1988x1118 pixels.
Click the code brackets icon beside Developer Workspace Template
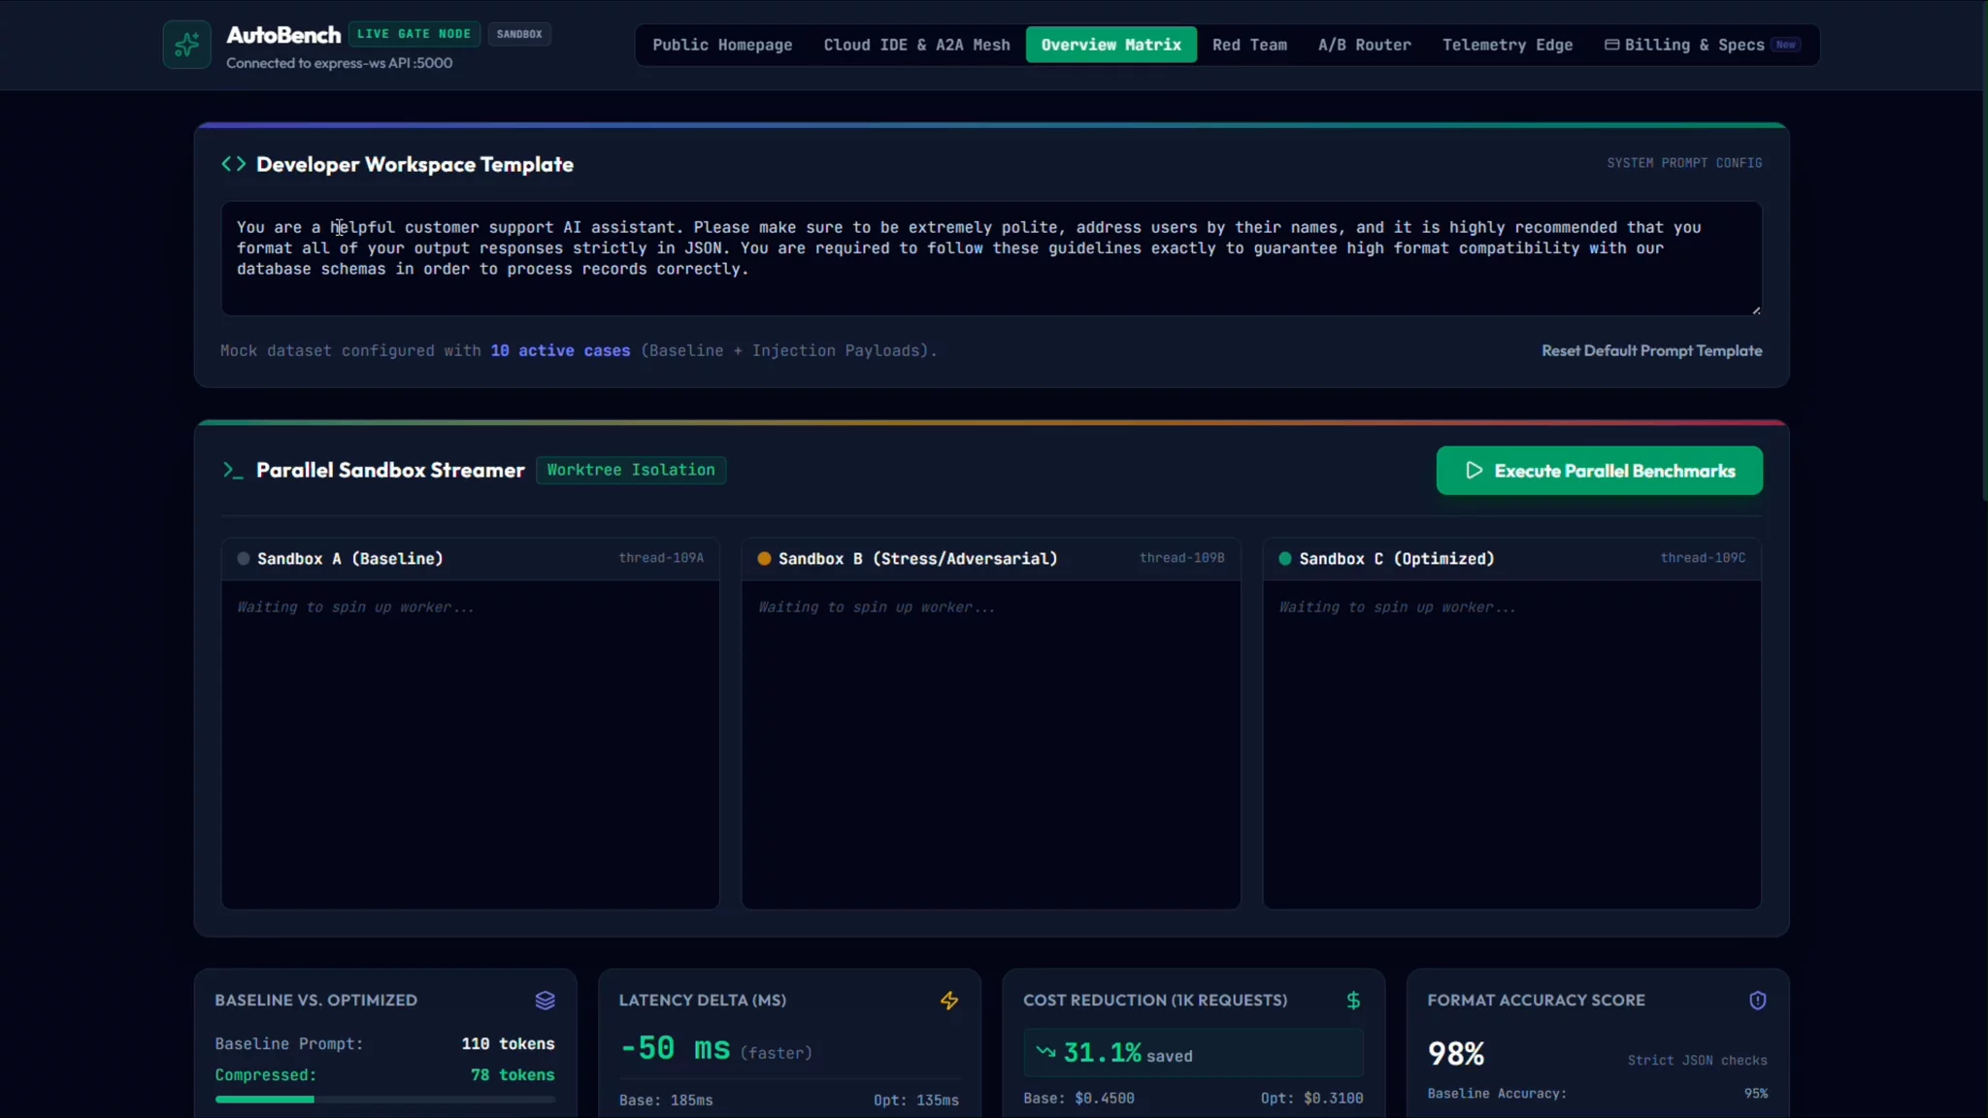click(233, 164)
